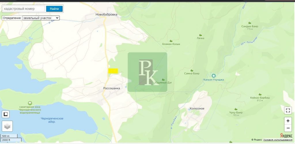The height and width of the screenshot is (144, 295).
Task: Click the Колхозное settlement label
Action: click(197, 109)
